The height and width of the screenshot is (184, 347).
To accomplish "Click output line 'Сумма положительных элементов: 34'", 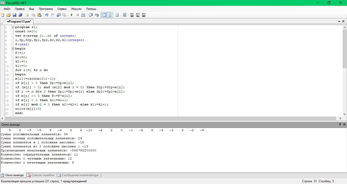I will (x=34, y=134).
